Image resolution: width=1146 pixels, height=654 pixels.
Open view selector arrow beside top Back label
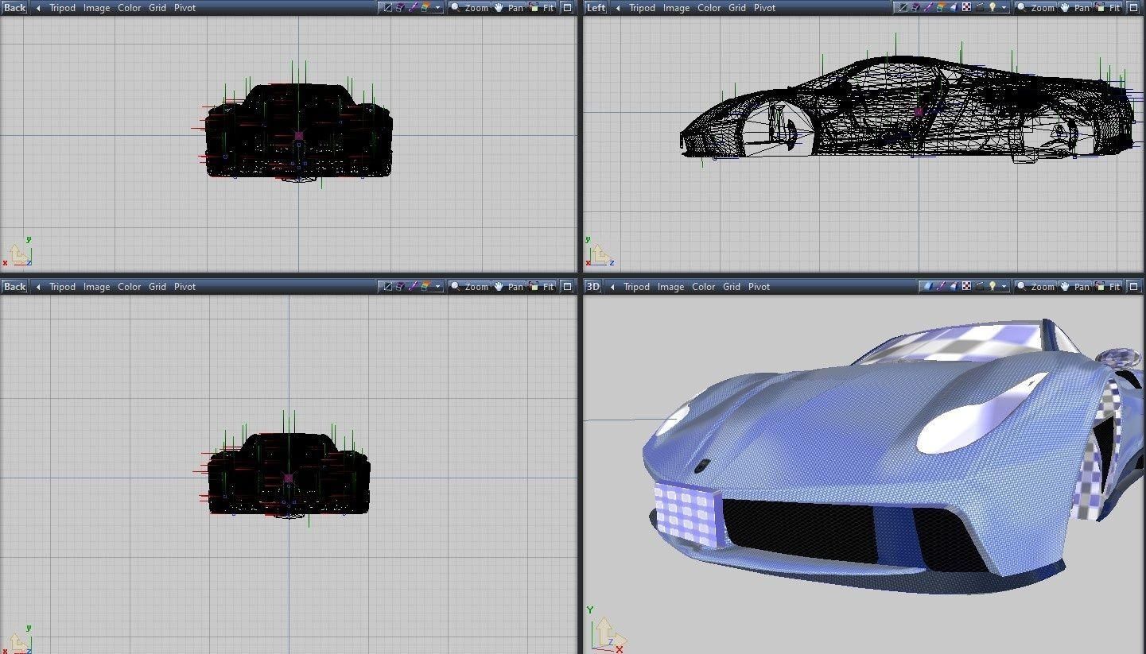point(38,8)
